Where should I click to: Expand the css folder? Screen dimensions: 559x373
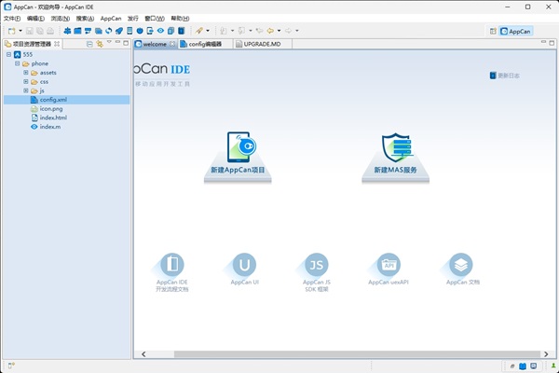coord(26,82)
